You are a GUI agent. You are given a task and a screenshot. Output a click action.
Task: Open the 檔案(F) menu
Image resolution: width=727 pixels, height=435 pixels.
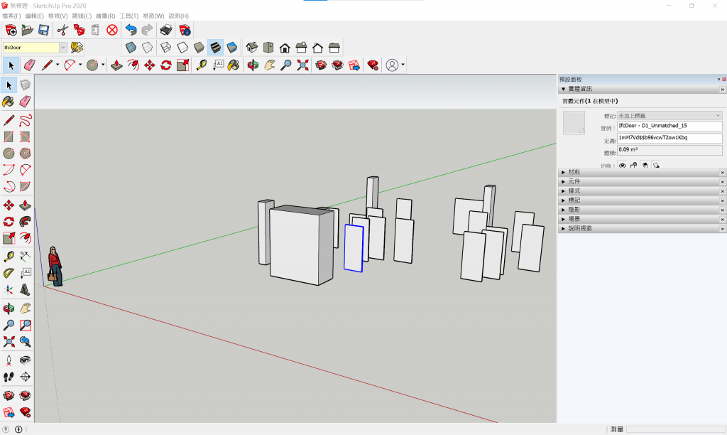coord(11,16)
